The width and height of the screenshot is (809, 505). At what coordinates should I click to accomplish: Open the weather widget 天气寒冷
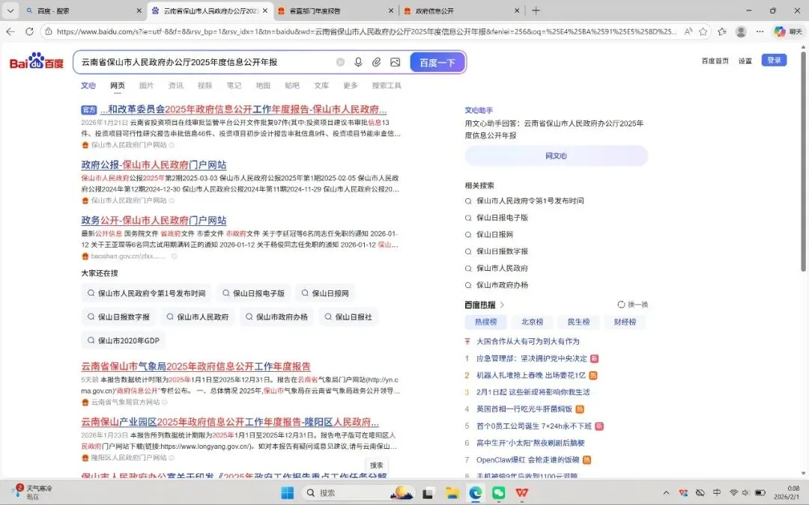(x=32, y=492)
